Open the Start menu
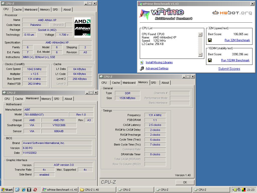Image resolution: width=257 pixels, height=193 pixels. point(7,190)
